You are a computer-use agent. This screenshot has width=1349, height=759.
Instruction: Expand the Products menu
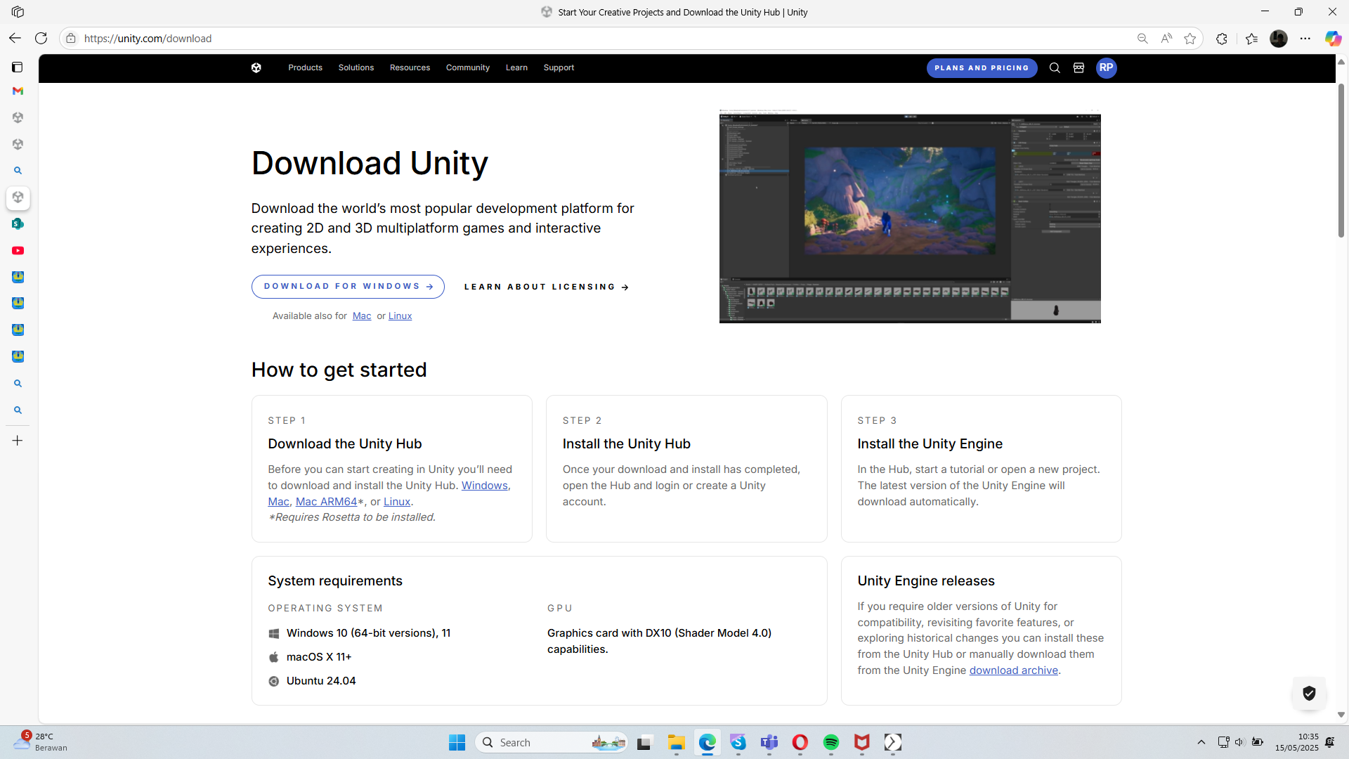305,67
